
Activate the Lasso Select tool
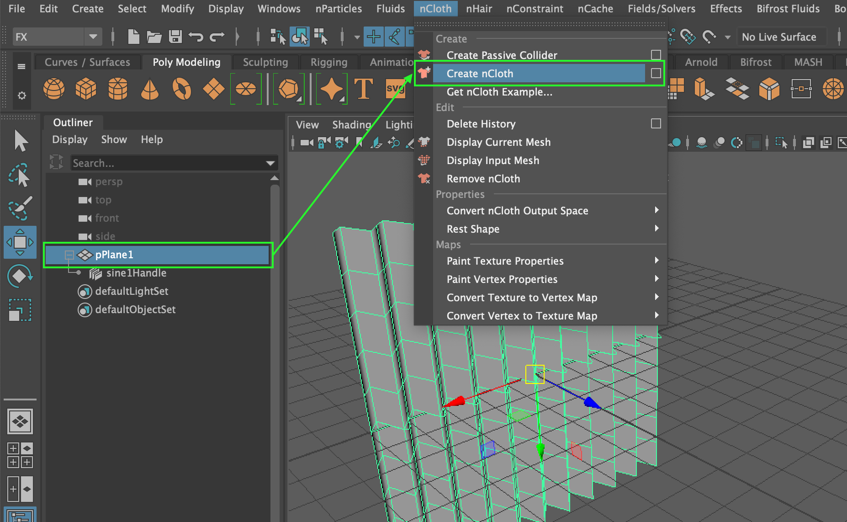click(x=20, y=175)
